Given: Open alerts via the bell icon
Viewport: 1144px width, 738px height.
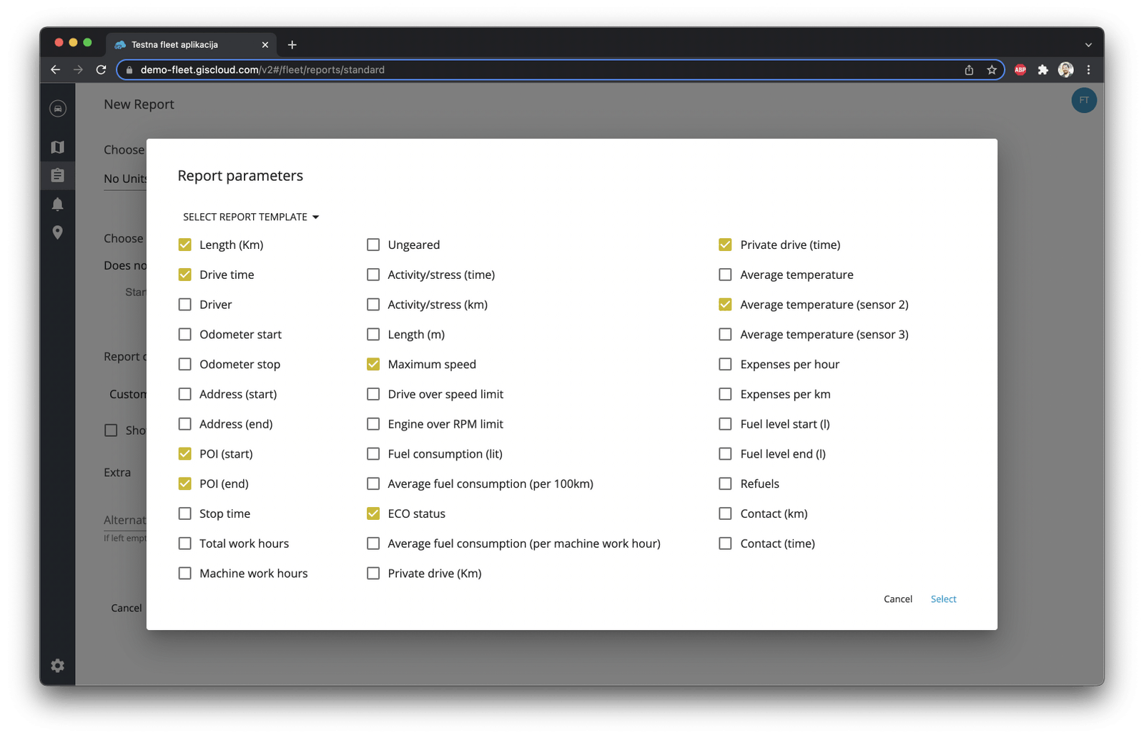Looking at the screenshot, I should (57, 204).
